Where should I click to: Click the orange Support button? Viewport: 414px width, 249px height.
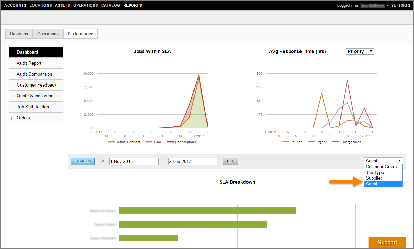[387, 243]
